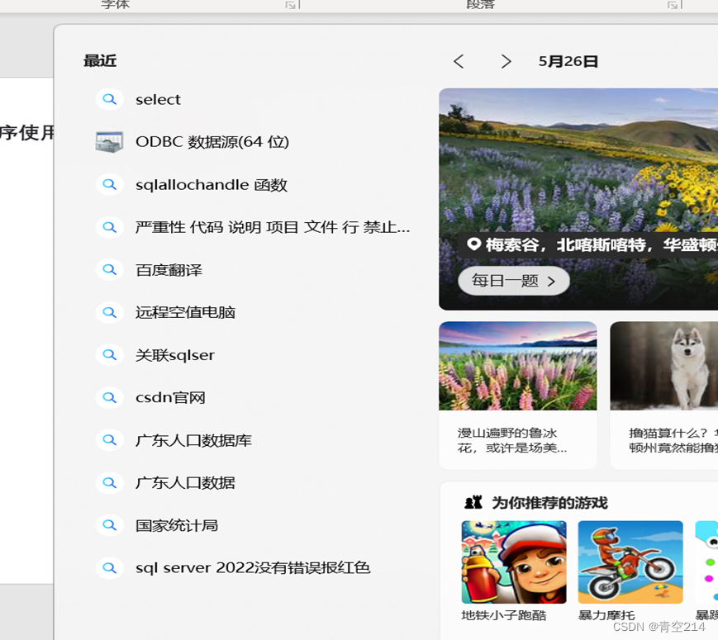
Task: Open recent search sqlallochandle 函数
Action: (212, 185)
